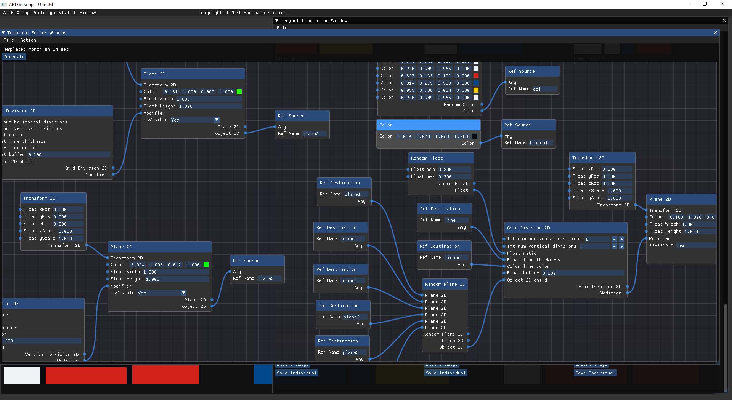Click the blue color swatch in color list
Screen dimensions: 732x400
point(476,83)
